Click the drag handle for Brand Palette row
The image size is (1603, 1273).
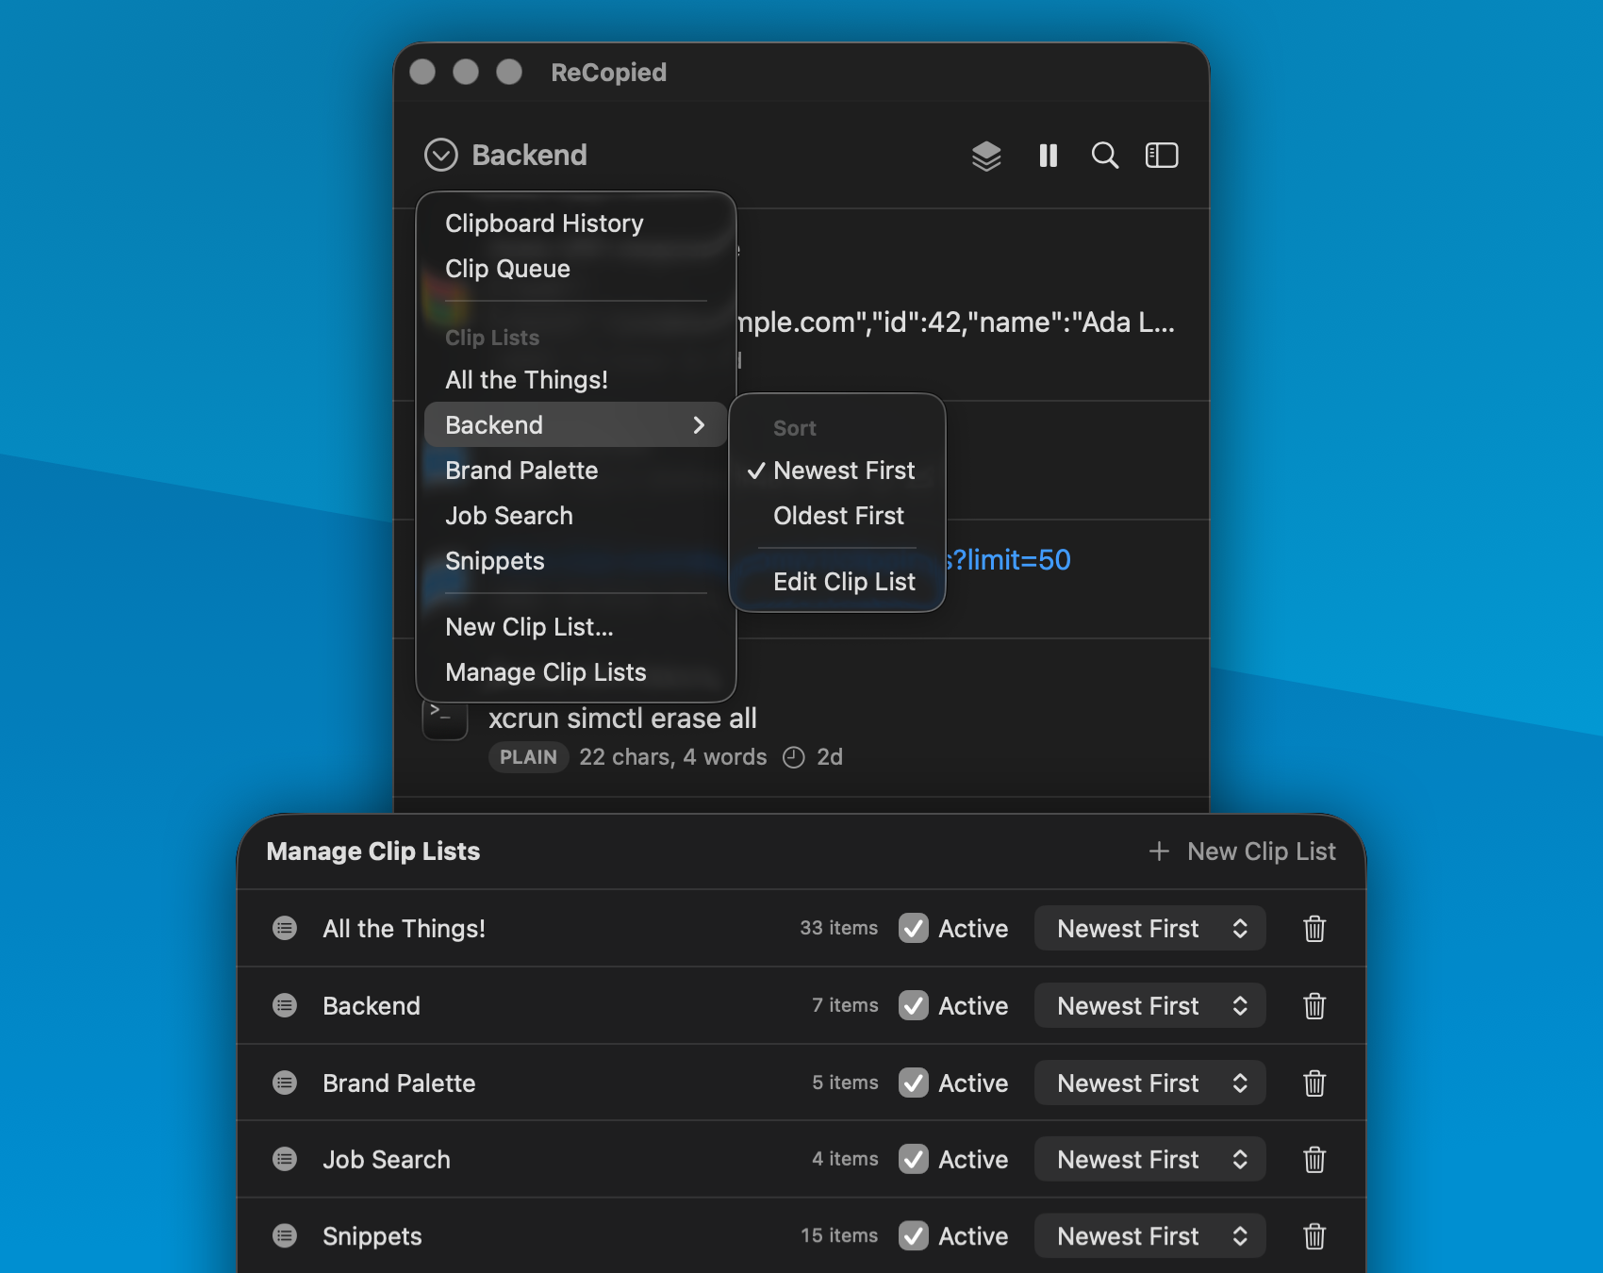285,1083
